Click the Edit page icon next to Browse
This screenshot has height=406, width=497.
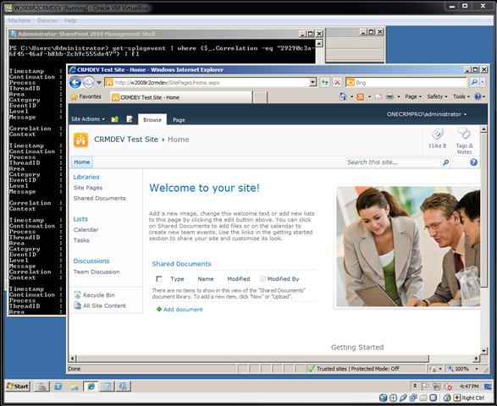(130, 119)
